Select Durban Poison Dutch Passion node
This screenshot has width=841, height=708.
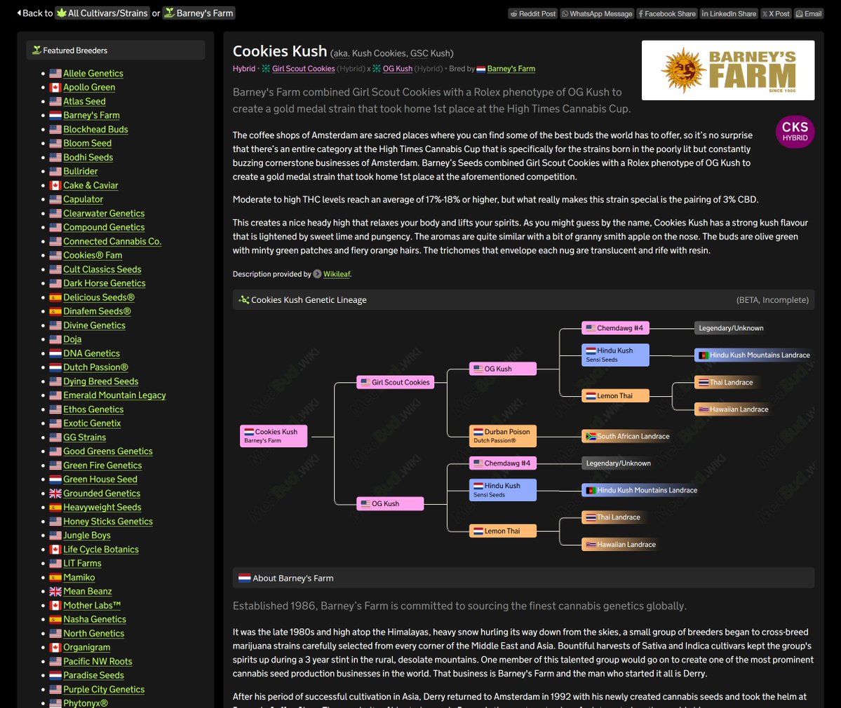pos(502,436)
